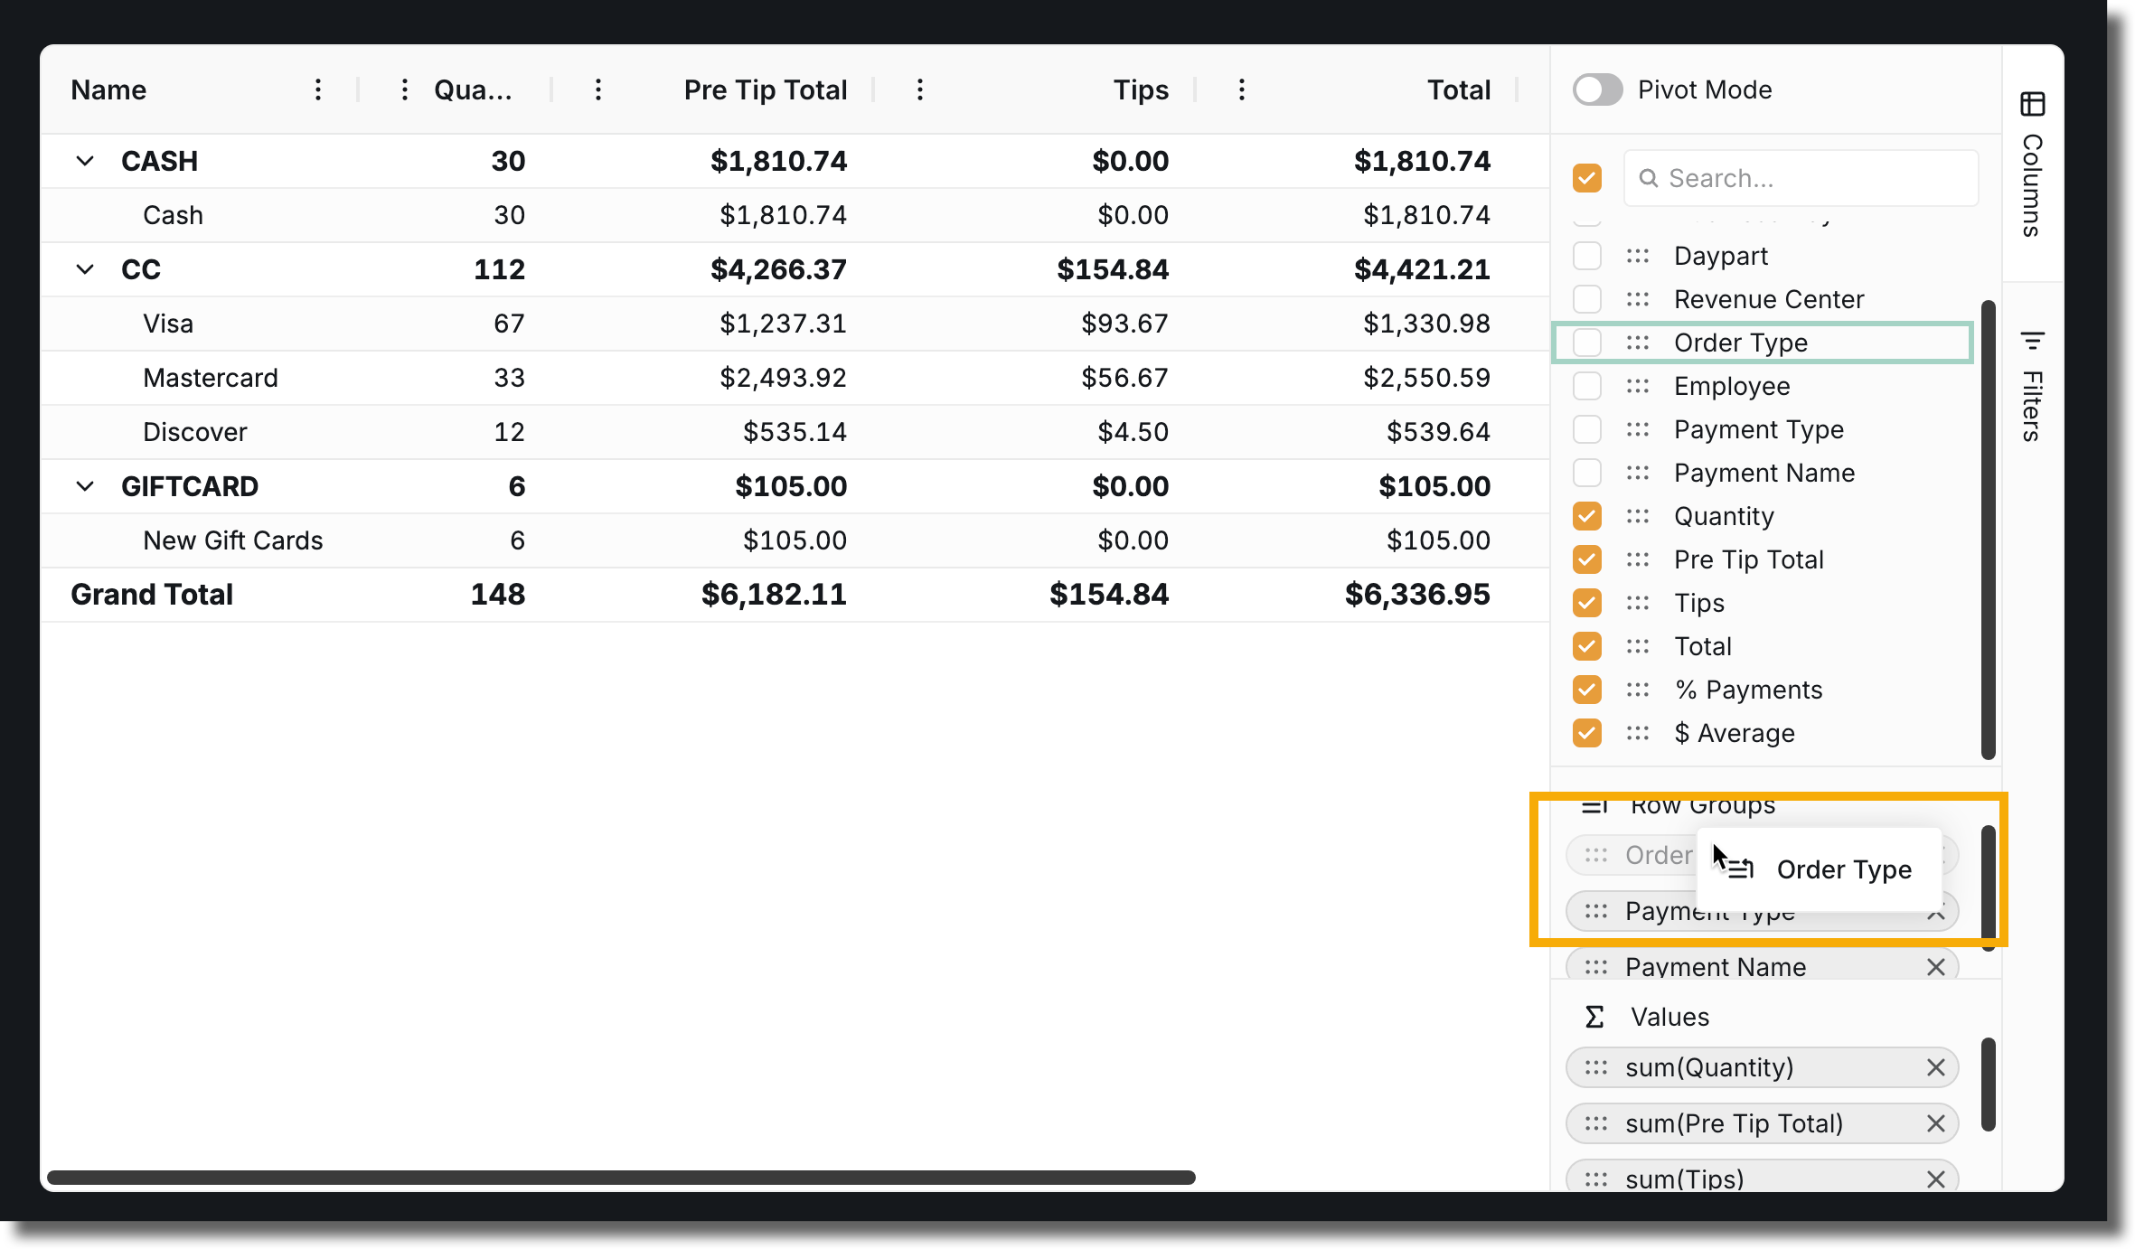The width and height of the screenshot is (2135, 1249).
Task: Uncheck the Total column checkbox
Action: (1586, 646)
